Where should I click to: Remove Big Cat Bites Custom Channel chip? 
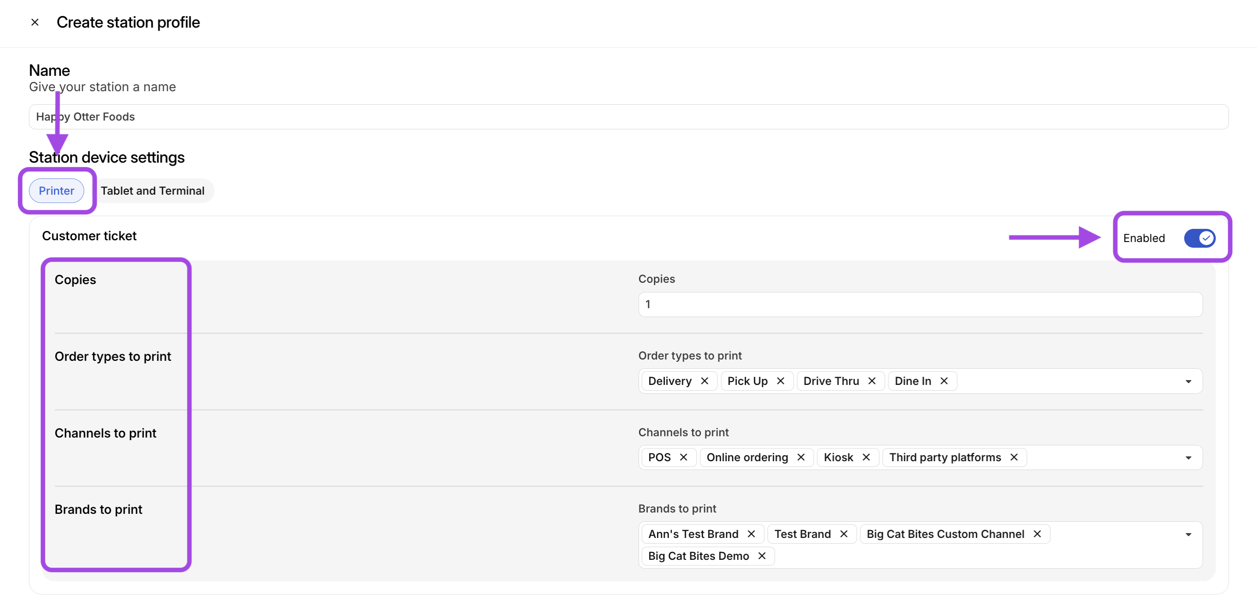click(1037, 534)
